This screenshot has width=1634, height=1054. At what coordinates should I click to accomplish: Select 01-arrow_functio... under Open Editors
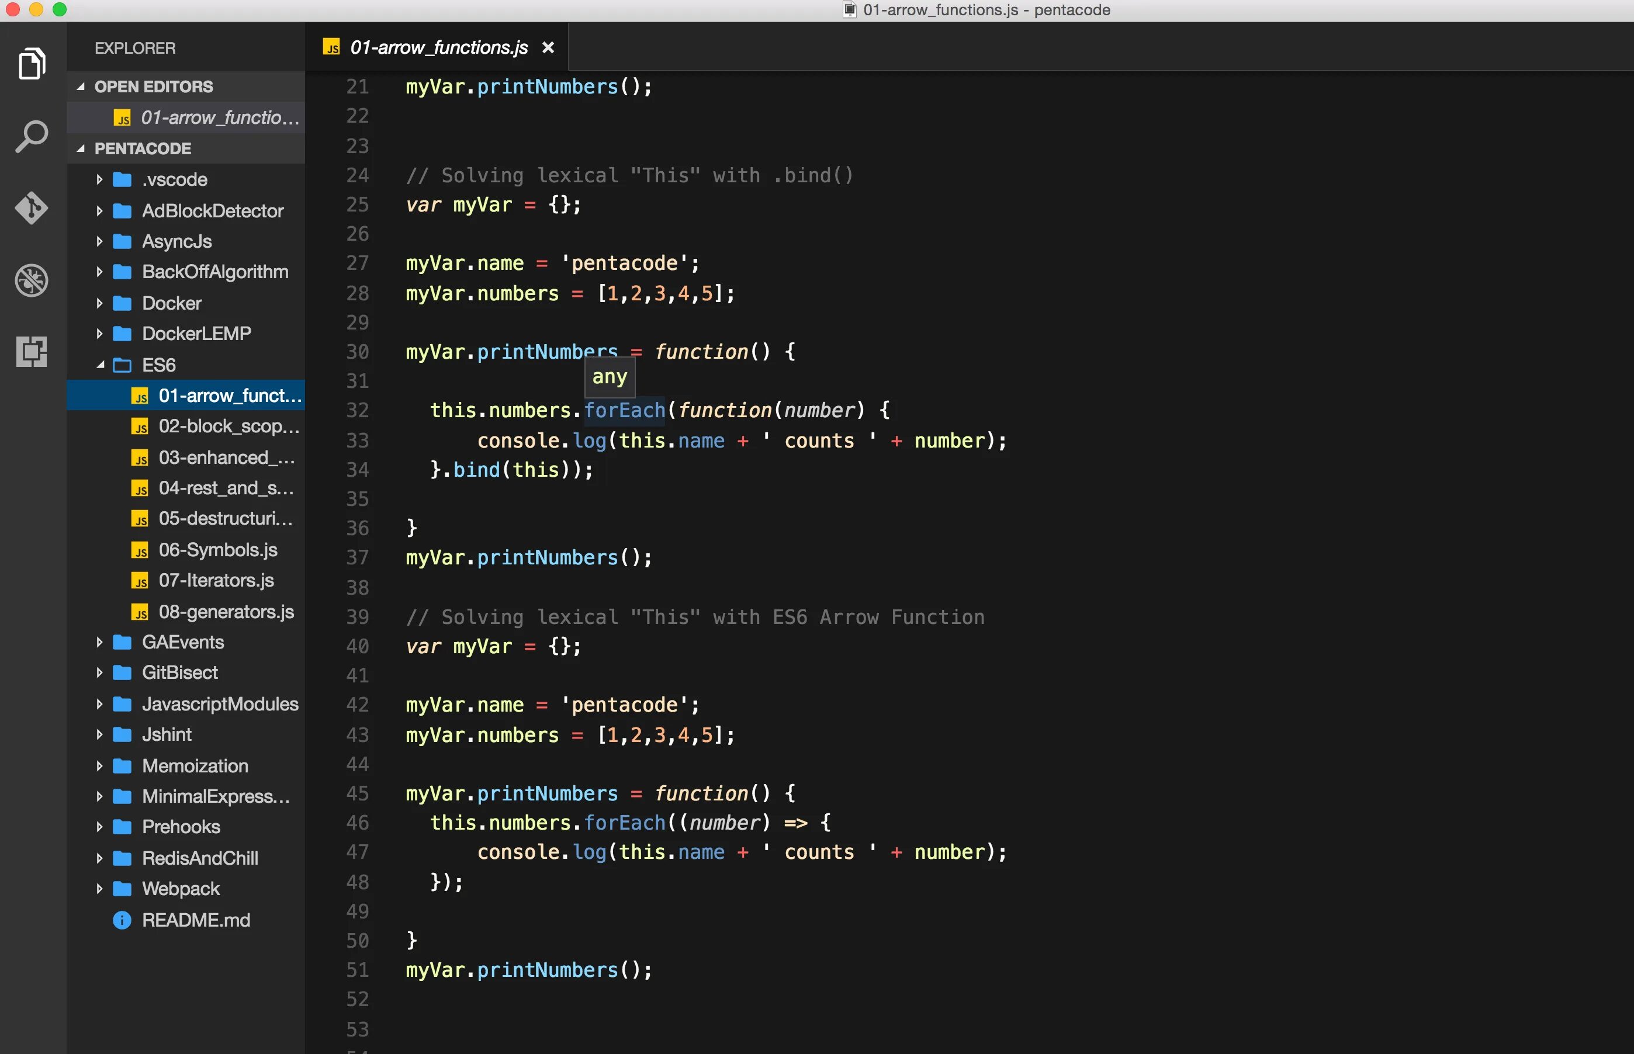coord(219,117)
